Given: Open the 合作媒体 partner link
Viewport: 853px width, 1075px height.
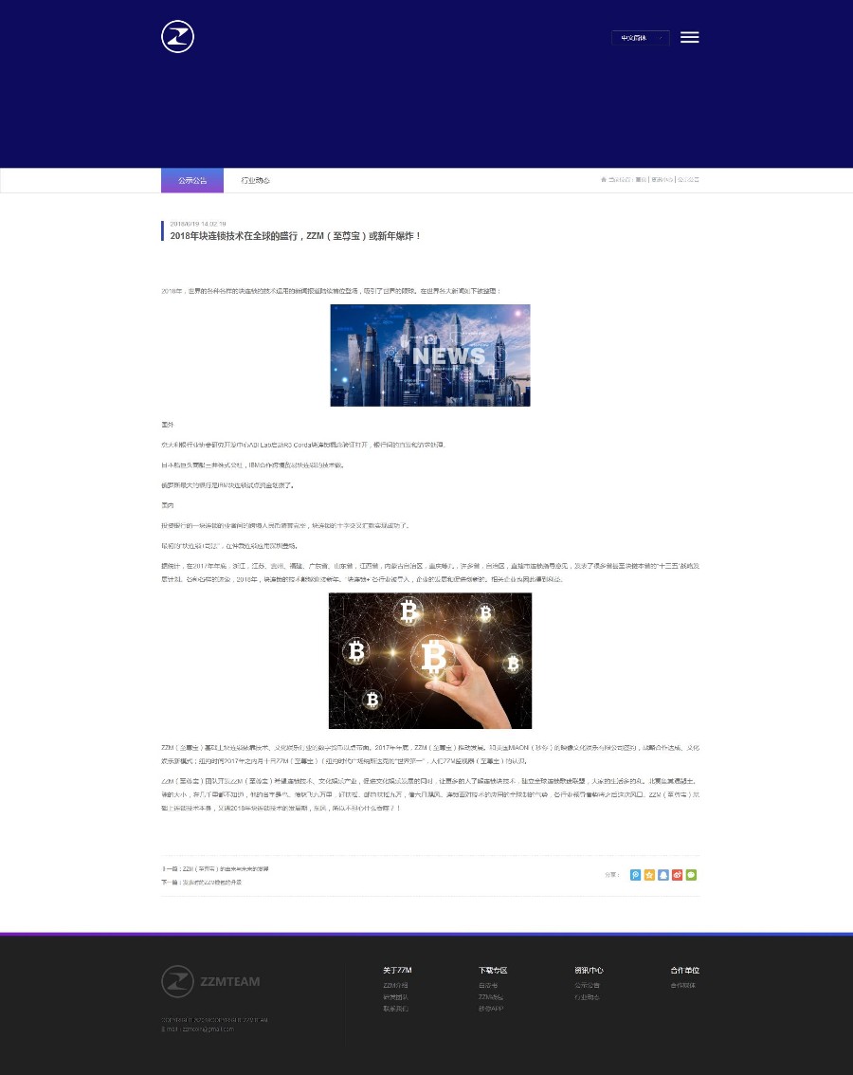Looking at the screenshot, I should (683, 985).
